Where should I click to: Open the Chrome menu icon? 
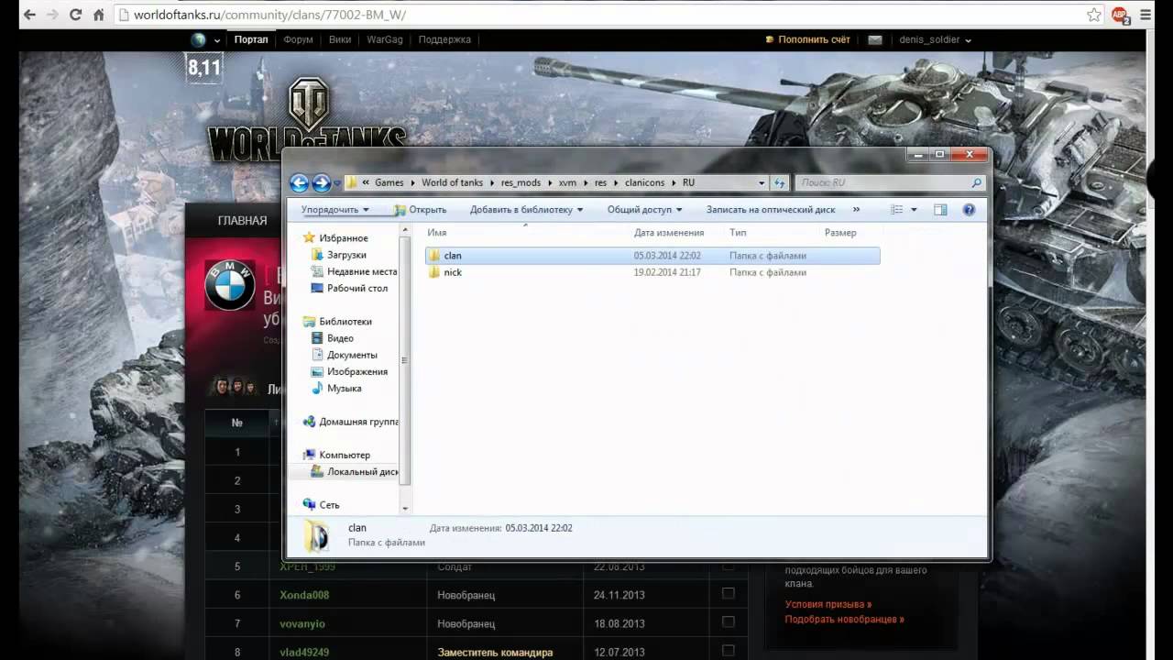1145,15
